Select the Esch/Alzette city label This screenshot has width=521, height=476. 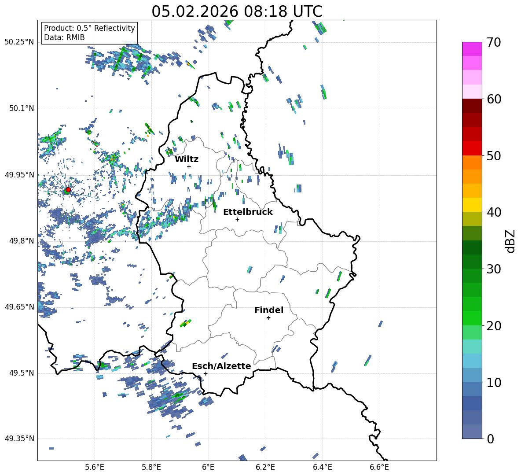tap(221, 366)
